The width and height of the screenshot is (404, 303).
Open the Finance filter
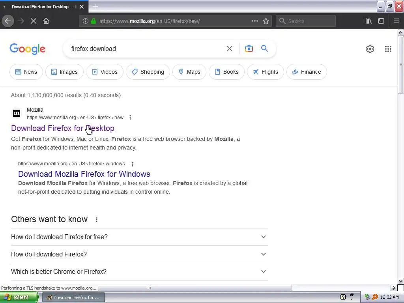pos(307,72)
